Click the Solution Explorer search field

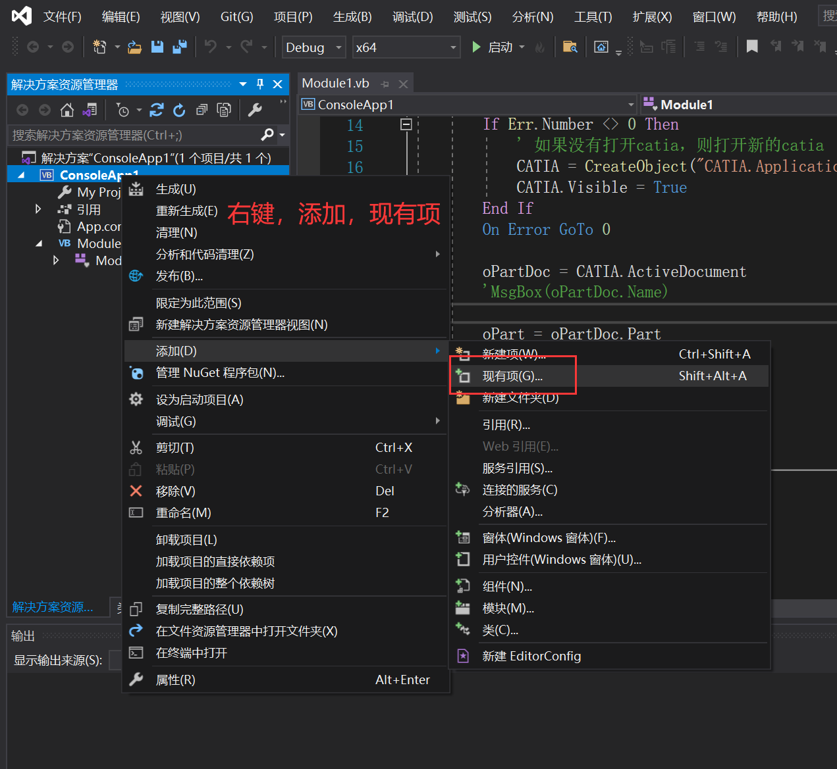(x=135, y=135)
